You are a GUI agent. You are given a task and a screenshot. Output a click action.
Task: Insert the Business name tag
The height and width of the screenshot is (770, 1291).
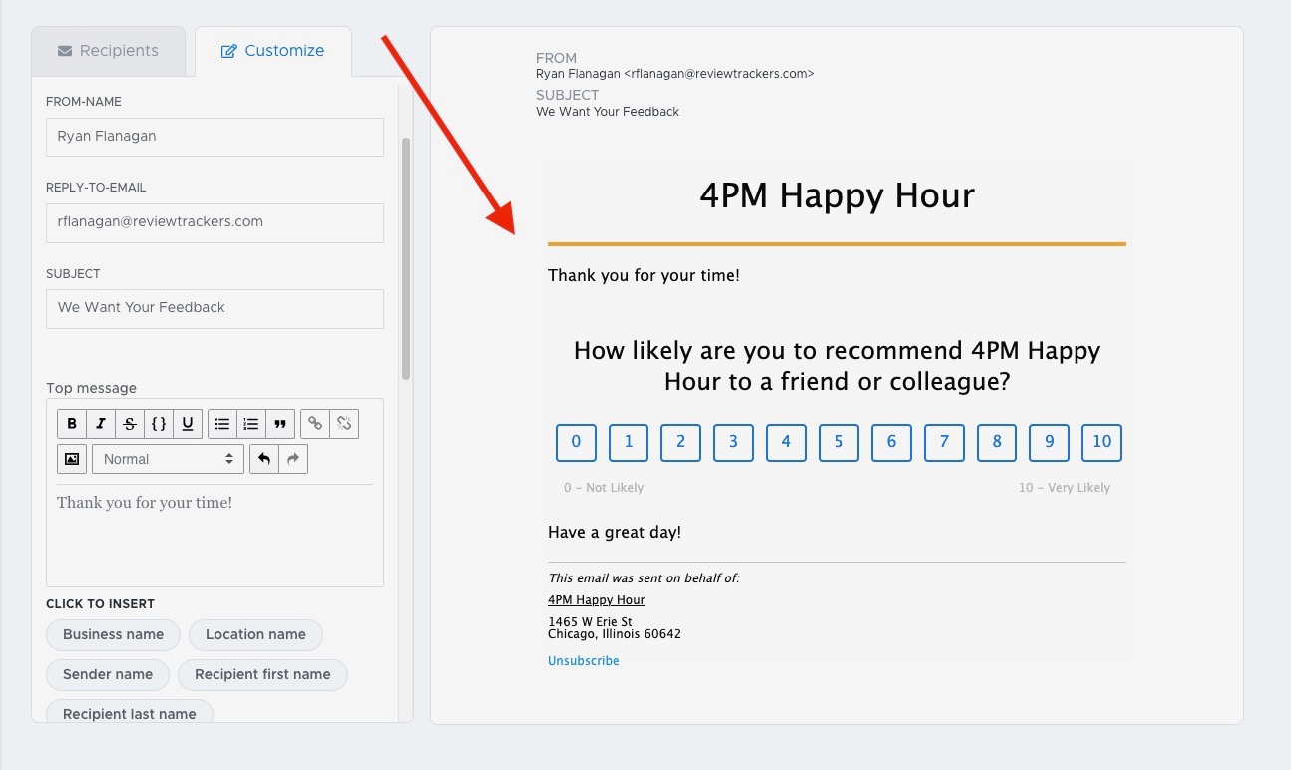click(x=113, y=634)
